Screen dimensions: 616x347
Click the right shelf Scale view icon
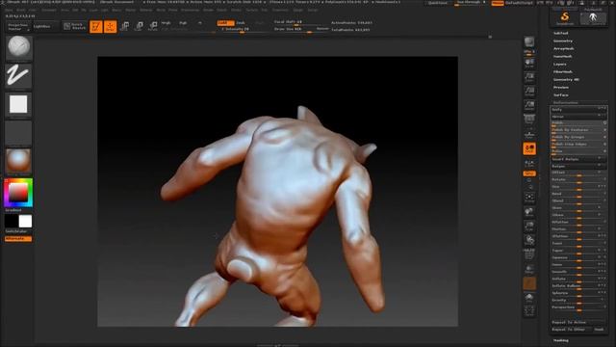pos(529,227)
